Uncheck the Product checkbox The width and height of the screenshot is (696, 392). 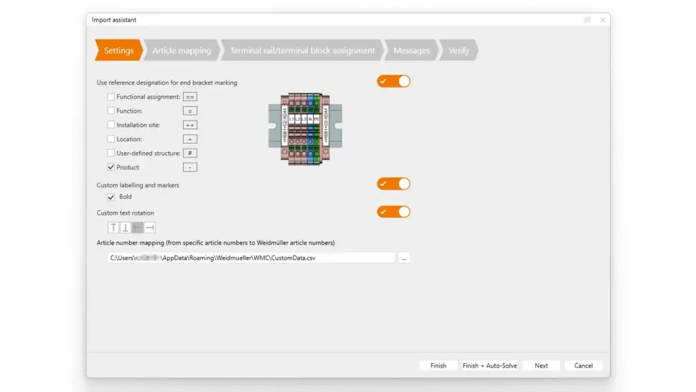(110, 167)
